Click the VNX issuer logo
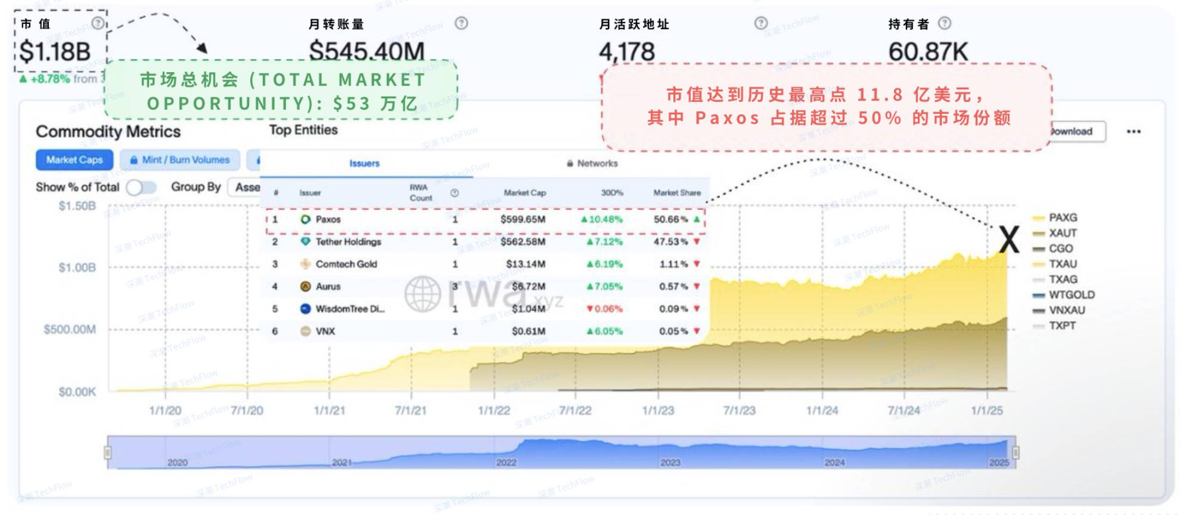The width and height of the screenshot is (1180, 515). 305,331
